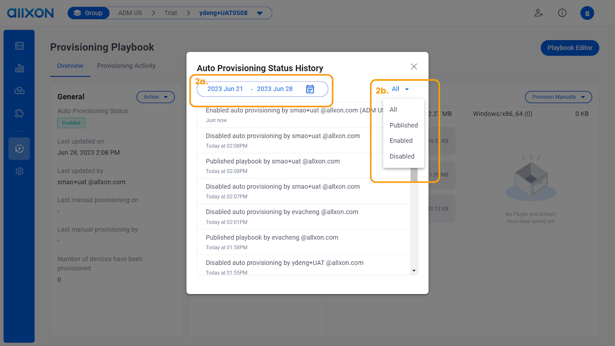The image size is (615, 346).
Task: Choose Disabled filter option
Action: pos(402,156)
